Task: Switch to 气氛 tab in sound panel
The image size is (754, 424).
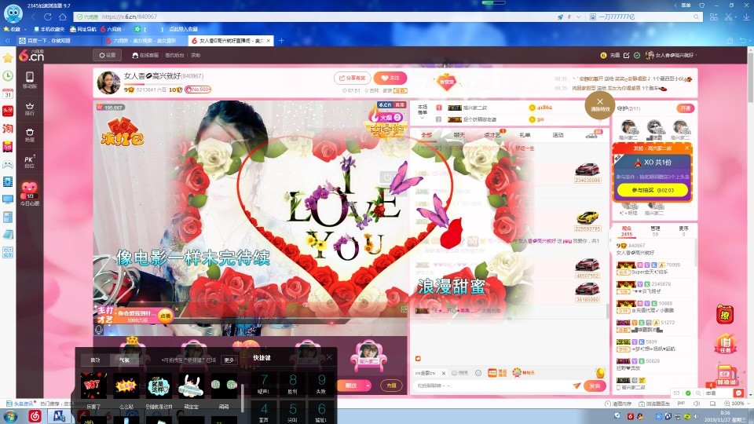Action: (124, 360)
